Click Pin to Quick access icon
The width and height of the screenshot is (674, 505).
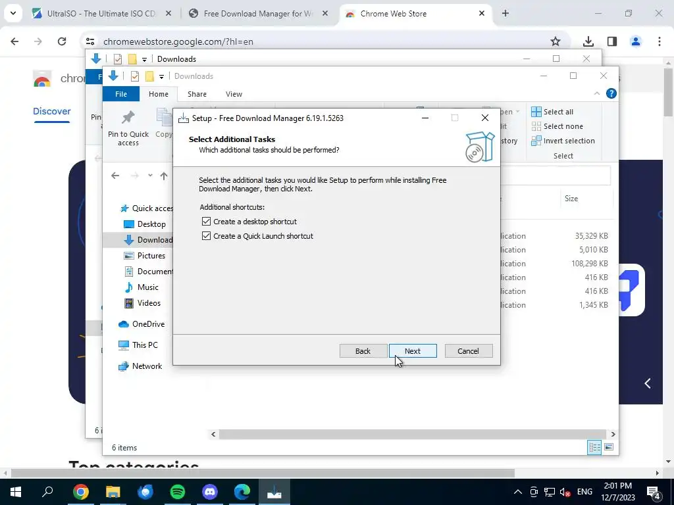pos(128,128)
